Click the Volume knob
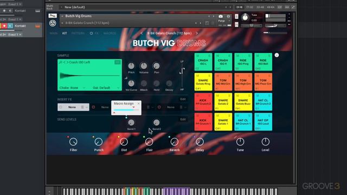 (x=144, y=66)
